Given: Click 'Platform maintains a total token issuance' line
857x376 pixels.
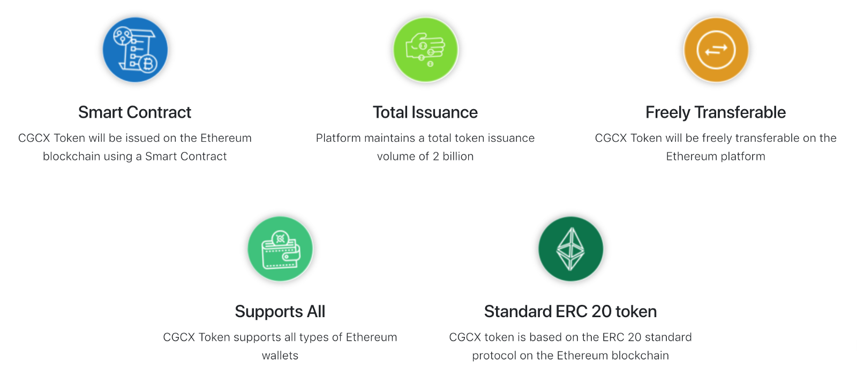Looking at the screenshot, I should 425,138.
